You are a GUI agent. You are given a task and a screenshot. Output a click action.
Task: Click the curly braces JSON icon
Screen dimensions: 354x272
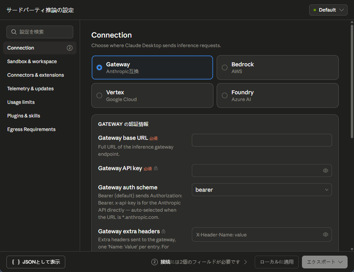pos(16,262)
